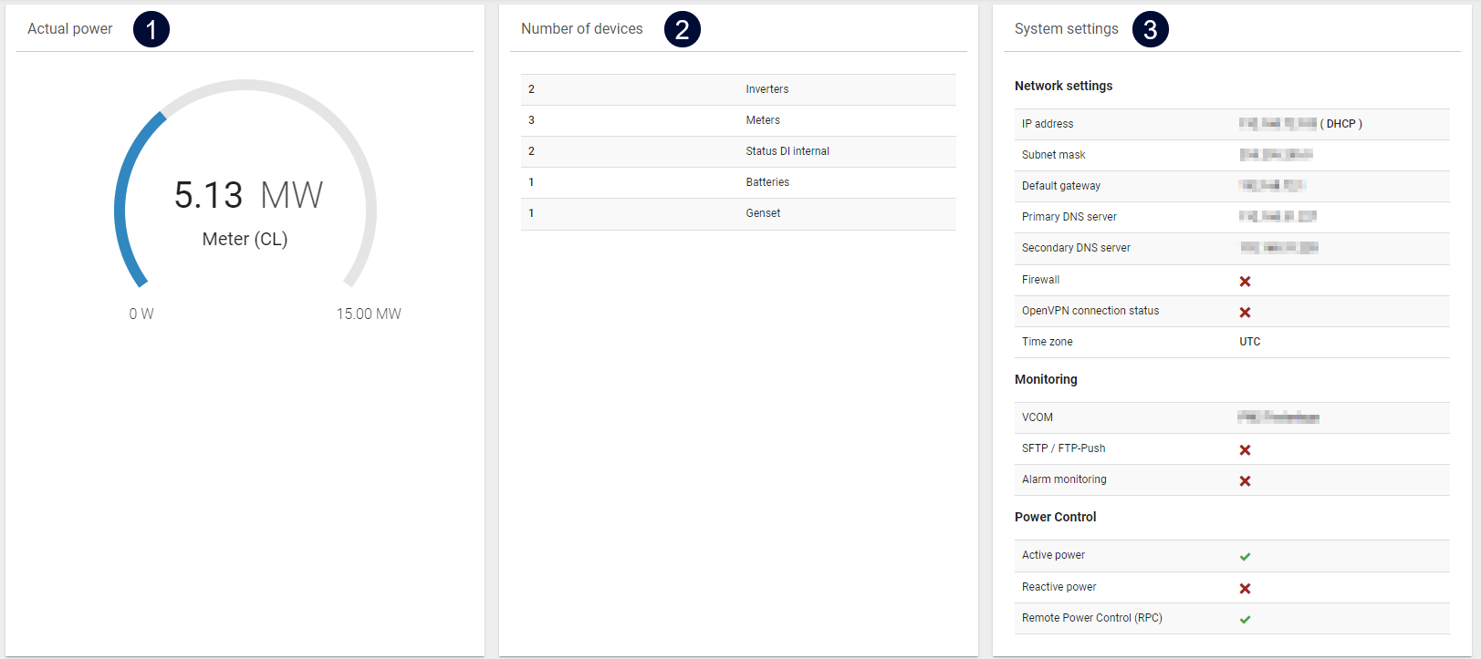Select the Genset device row
Image resolution: width=1481 pixels, height=659 pixels.
click(738, 213)
